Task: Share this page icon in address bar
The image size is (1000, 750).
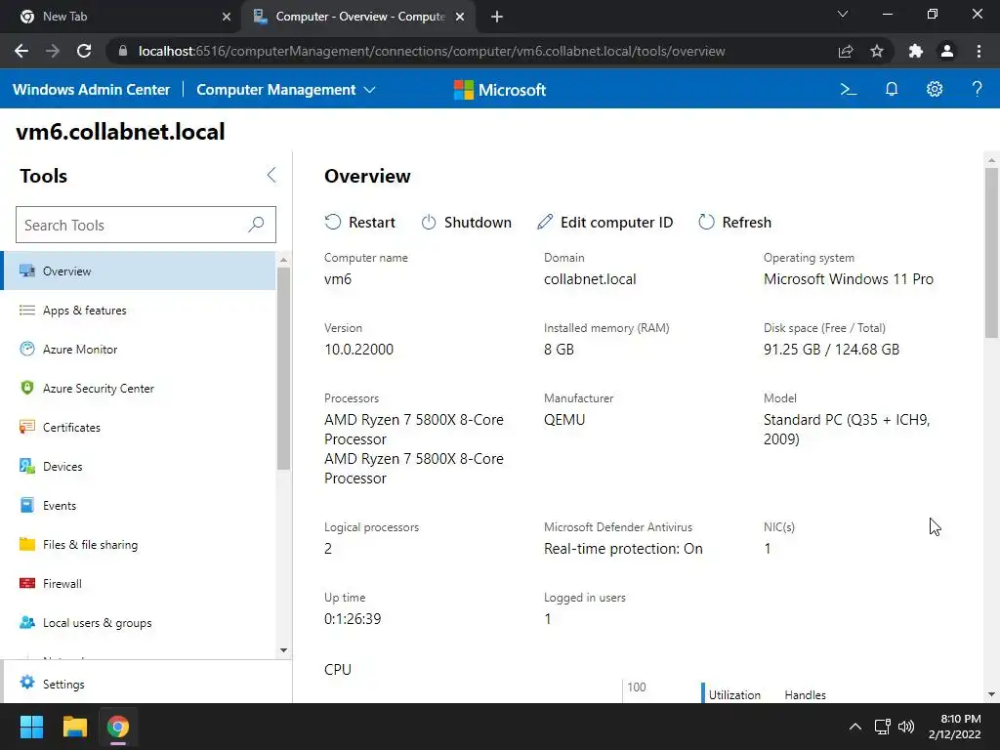Action: [x=846, y=51]
